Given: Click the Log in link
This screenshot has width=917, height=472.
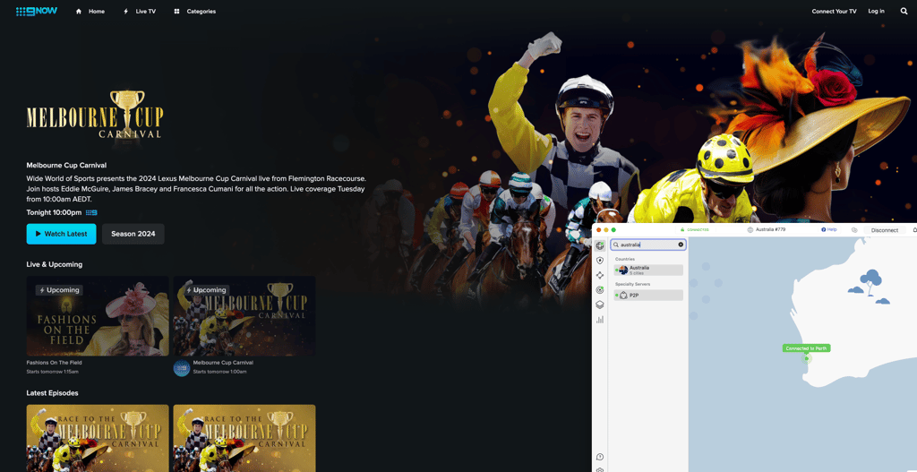Looking at the screenshot, I should coord(876,11).
